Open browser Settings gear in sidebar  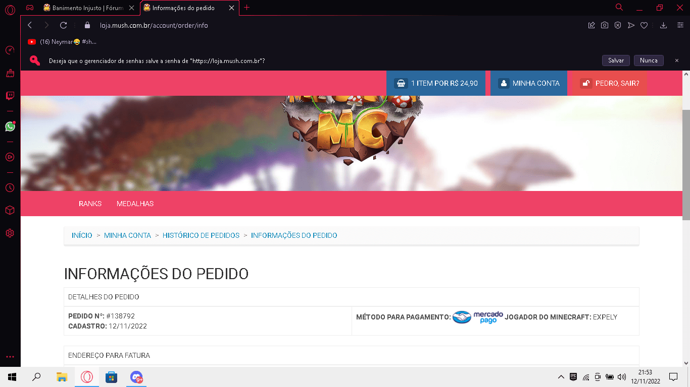point(10,233)
